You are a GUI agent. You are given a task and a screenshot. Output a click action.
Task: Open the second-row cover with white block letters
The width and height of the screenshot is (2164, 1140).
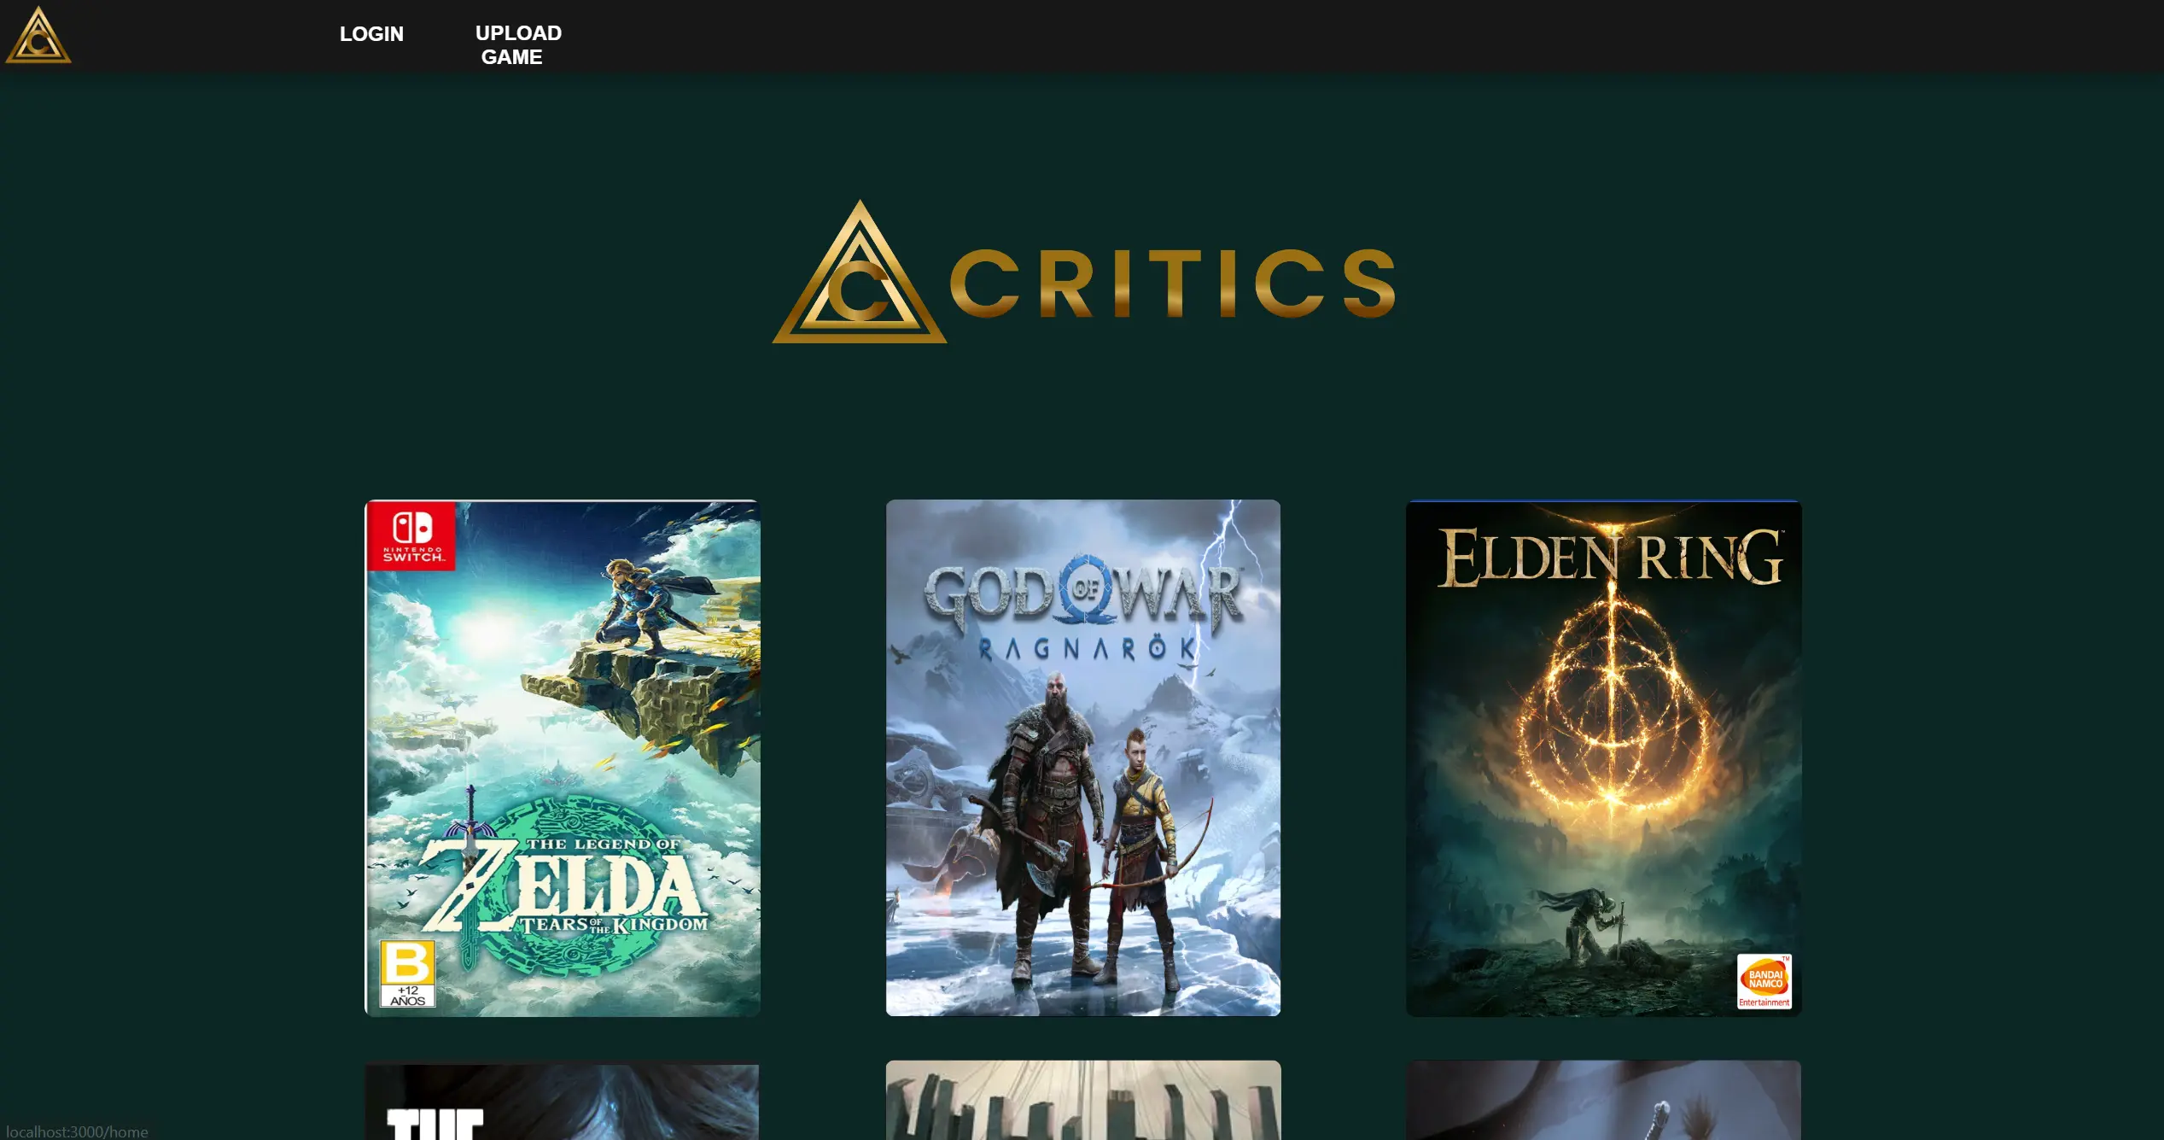click(x=563, y=1101)
